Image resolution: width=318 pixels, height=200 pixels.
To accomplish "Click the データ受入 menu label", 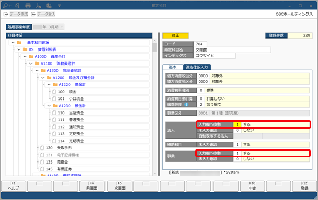I will (46, 14).
